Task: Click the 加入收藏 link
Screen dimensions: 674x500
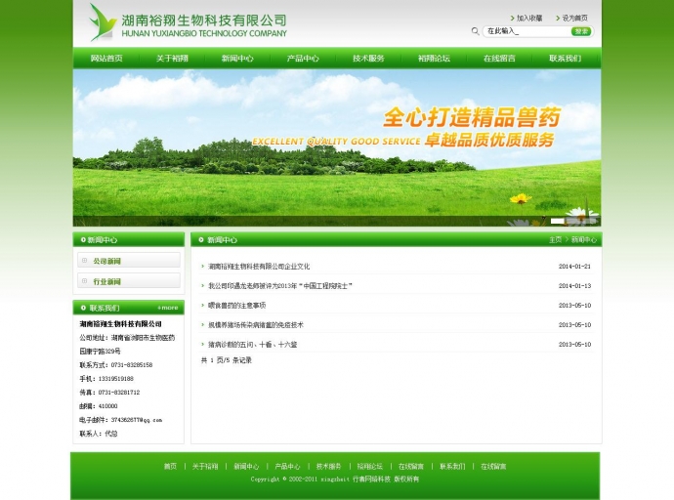Action: tap(529, 18)
